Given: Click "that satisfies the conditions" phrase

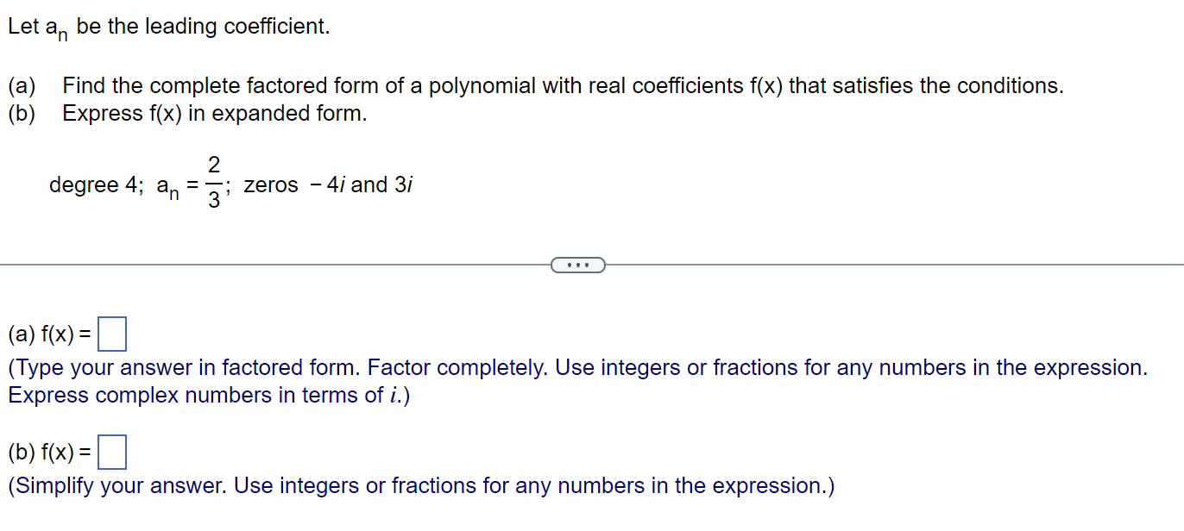Looking at the screenshot, I should tap(926, 86).
